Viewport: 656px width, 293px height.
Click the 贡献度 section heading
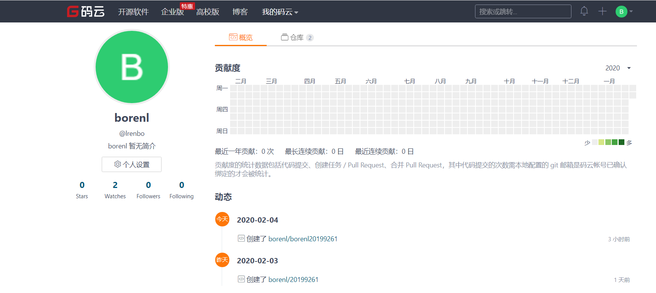pyautogui.click(x=227, y=68)
